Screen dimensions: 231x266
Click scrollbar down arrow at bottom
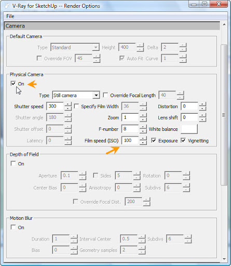(224, 259)
